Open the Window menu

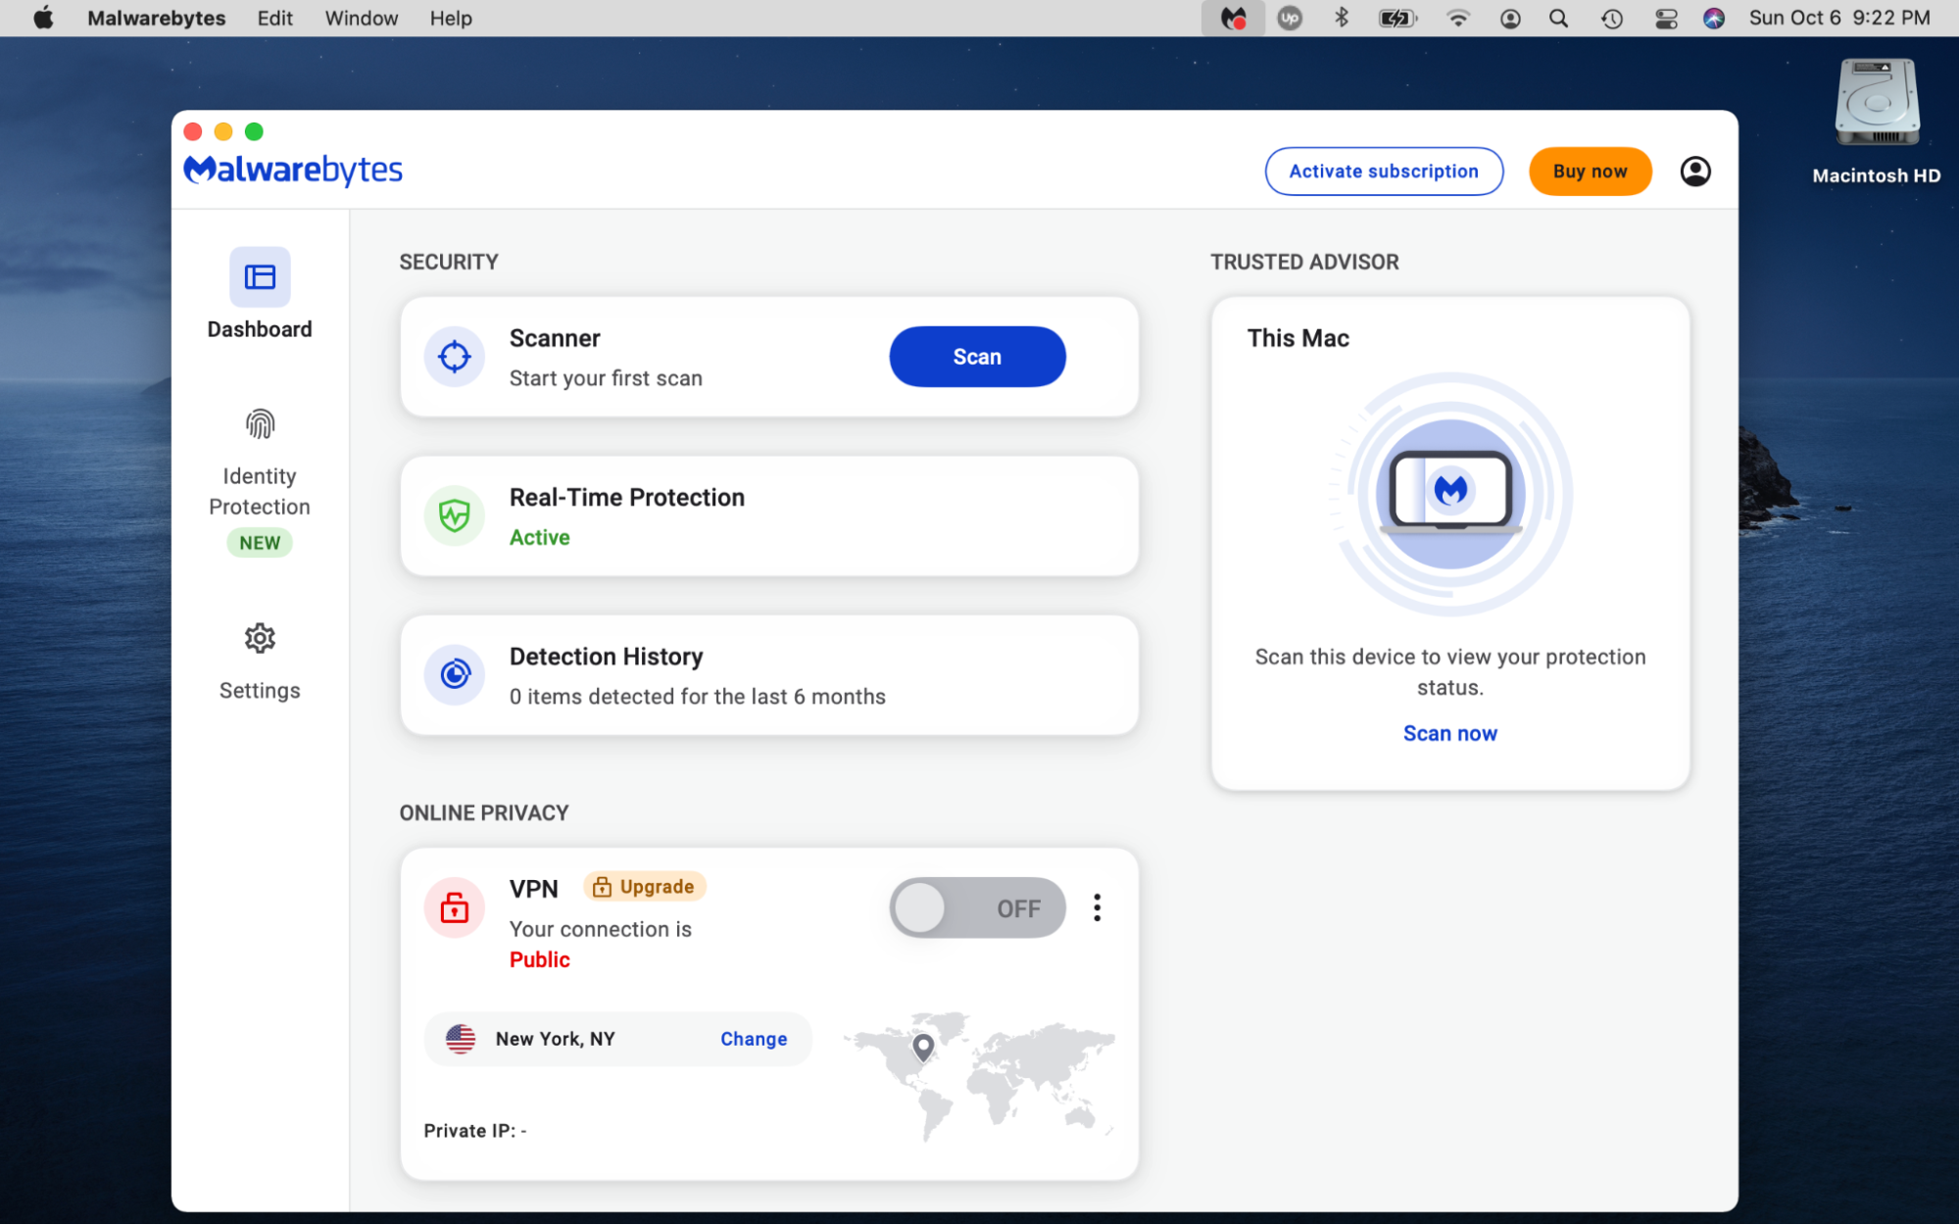(361, 18)
